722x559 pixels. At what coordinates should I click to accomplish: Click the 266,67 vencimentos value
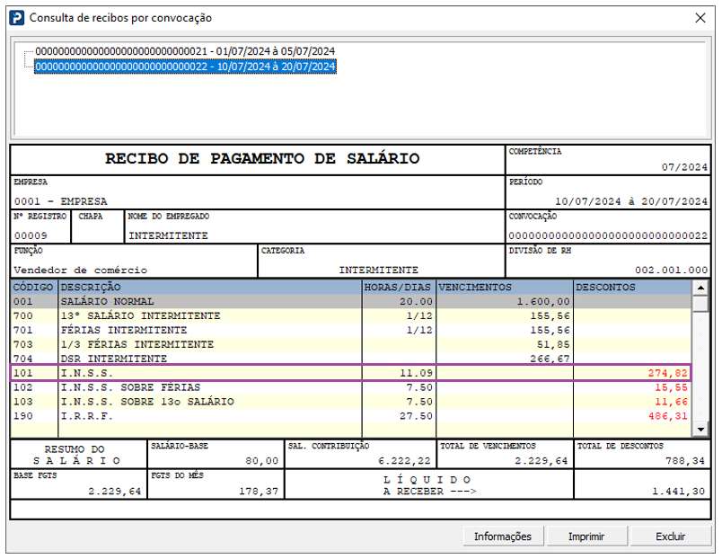point(550,358)
